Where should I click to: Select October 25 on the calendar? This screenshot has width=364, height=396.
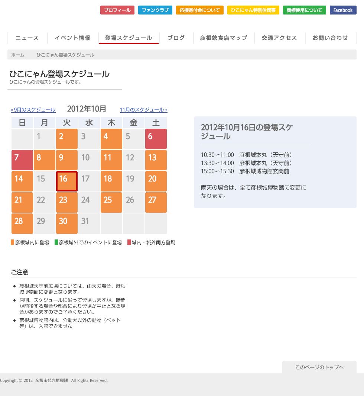tap(111, 202)
